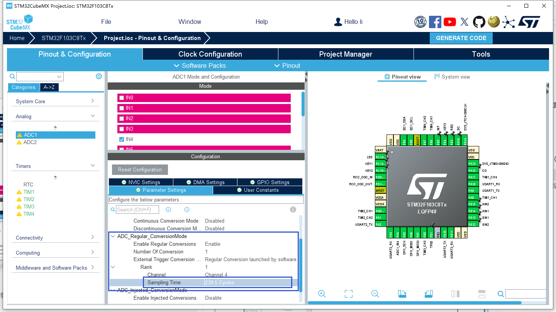
Task: Switch to System view
Action: 452,77
